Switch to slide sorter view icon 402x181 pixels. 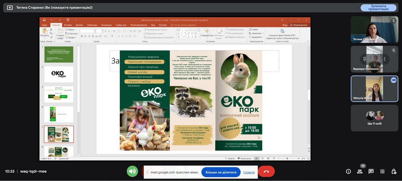262,158
